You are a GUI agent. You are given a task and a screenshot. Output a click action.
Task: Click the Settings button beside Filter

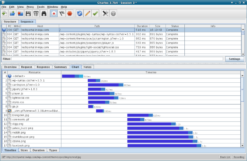click(x=234, y=59)
